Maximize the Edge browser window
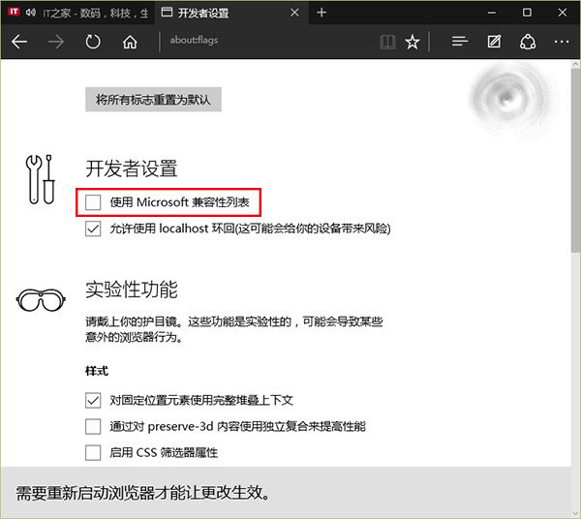Viewport: 581px width, 519px height. click(x=527, y=13)
